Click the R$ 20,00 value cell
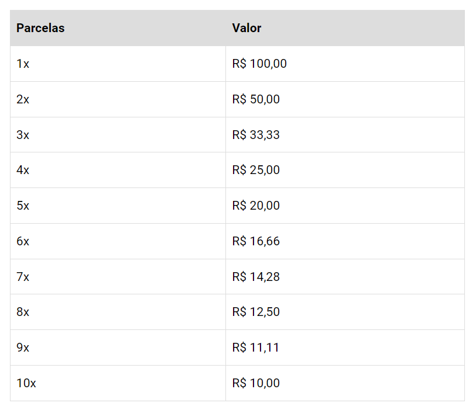 click(x=345, y=206)
